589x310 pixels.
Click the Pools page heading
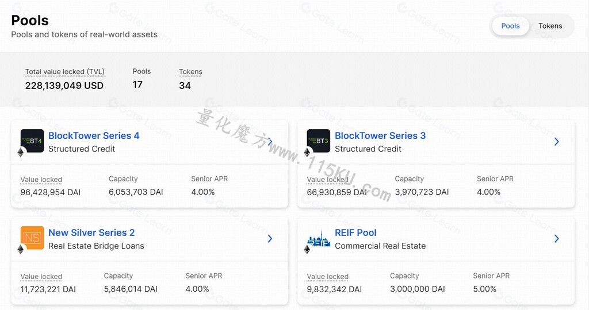pos(30,20)
